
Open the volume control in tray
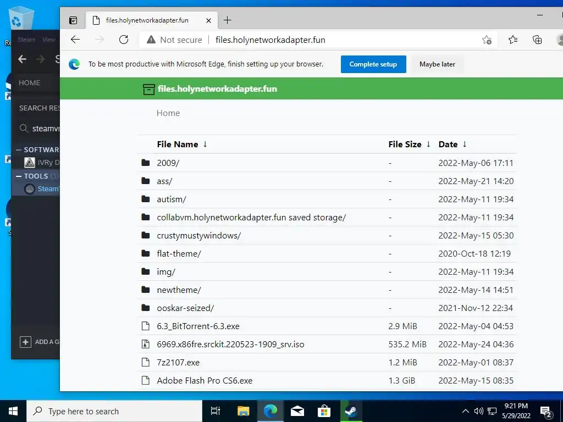click(x=479, y=411)
